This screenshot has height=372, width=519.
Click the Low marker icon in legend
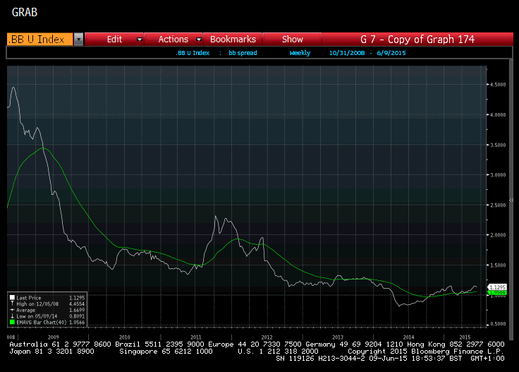(12, 316)
